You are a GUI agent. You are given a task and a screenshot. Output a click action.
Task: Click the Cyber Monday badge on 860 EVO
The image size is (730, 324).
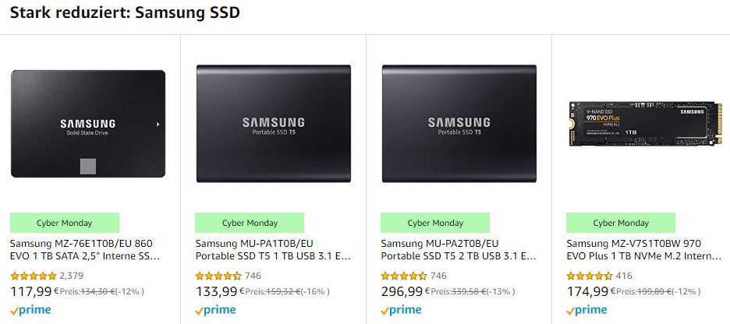[x=65, y=223]
